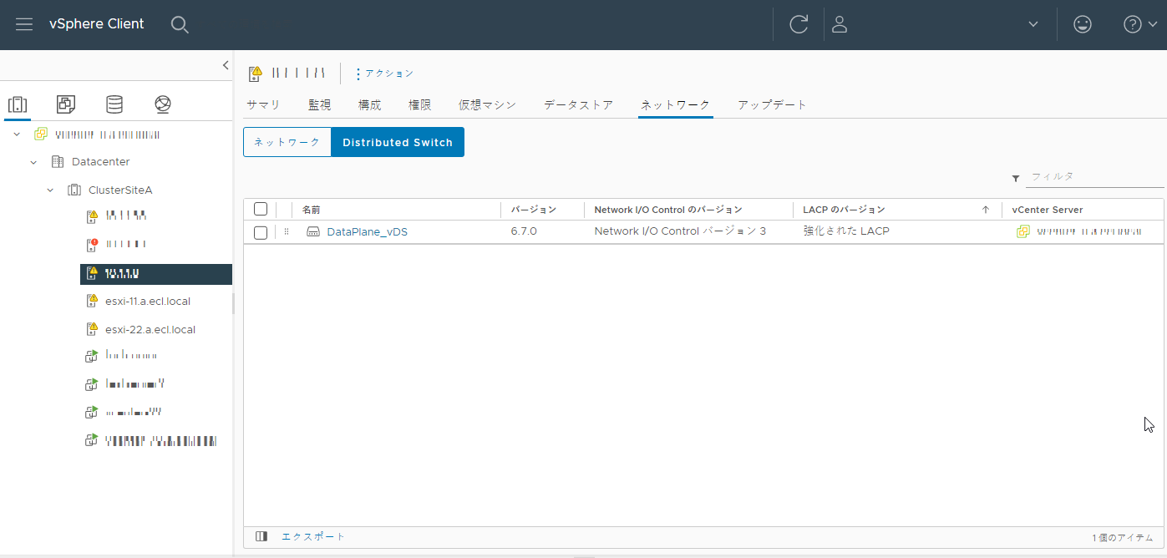This screenshot has height=558, width=1167.
Task: Check the select-all checkbox in table header
Action: 261,209
